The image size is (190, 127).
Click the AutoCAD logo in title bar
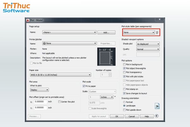(x=28, y=20)
